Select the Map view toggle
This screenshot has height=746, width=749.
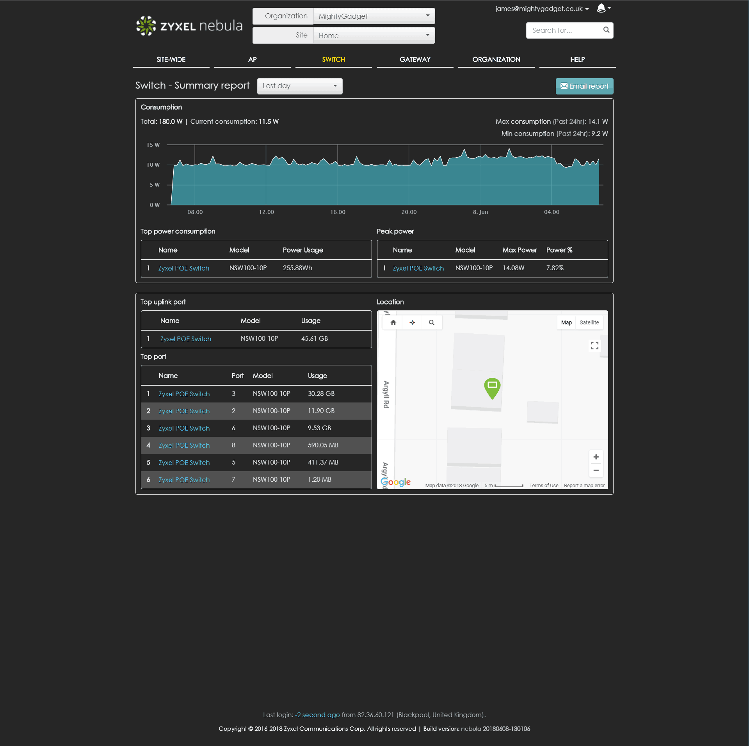(x=566, y=322)
